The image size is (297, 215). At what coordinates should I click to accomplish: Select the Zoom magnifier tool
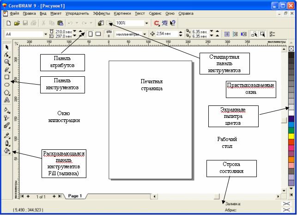6,62
